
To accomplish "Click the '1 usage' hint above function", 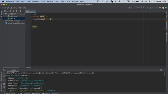I will pos(34,14).
